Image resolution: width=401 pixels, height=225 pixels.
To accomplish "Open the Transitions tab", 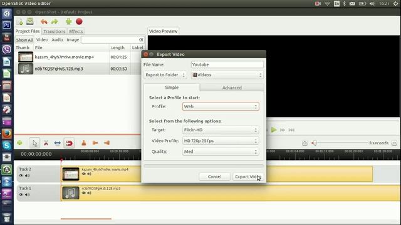I will (x=55, y=31).
